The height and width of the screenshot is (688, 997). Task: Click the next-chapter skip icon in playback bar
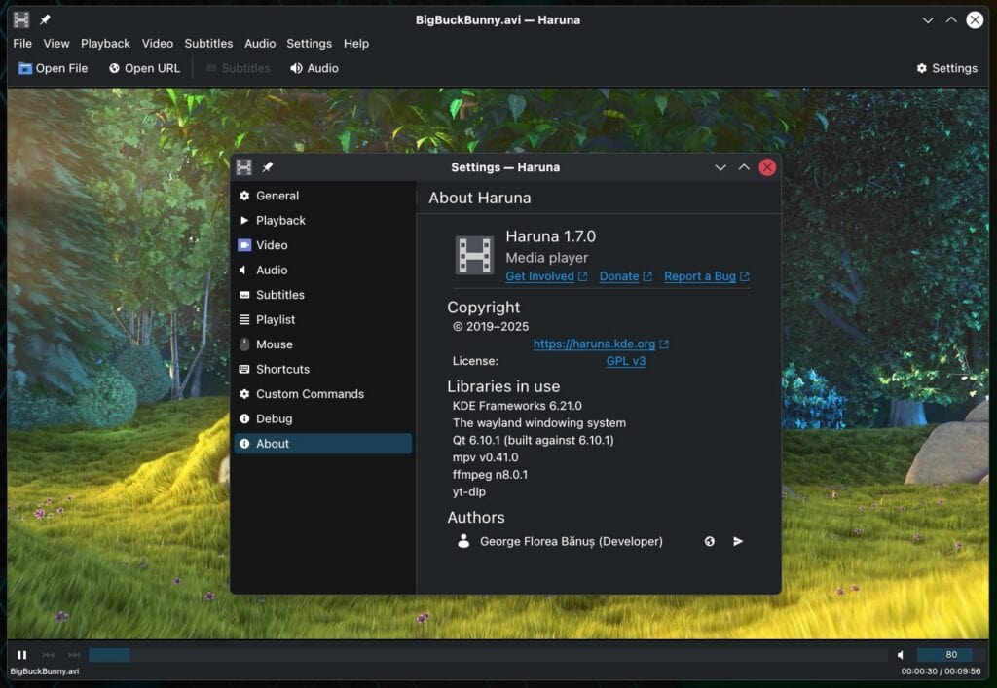click(74, 654)
